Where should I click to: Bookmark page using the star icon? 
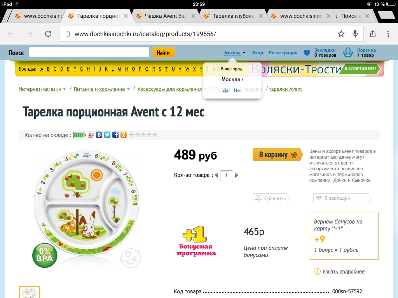(x=341, y=34)
